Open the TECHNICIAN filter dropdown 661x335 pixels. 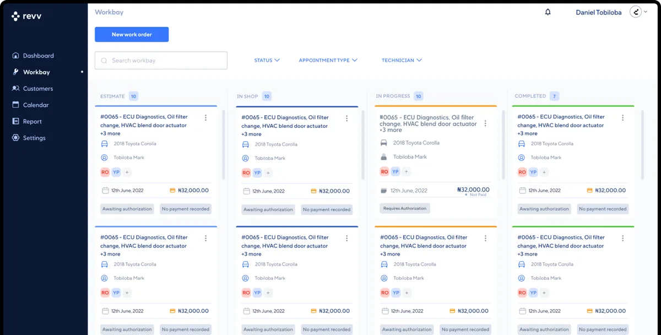coord(402,60)
